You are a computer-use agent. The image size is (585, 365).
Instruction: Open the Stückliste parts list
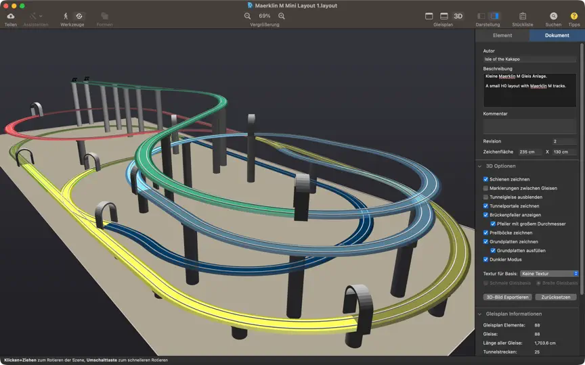tap(523, 16)
